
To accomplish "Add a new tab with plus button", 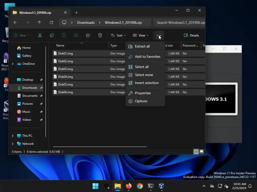I will pyautogui.click(x=76, y=12).
